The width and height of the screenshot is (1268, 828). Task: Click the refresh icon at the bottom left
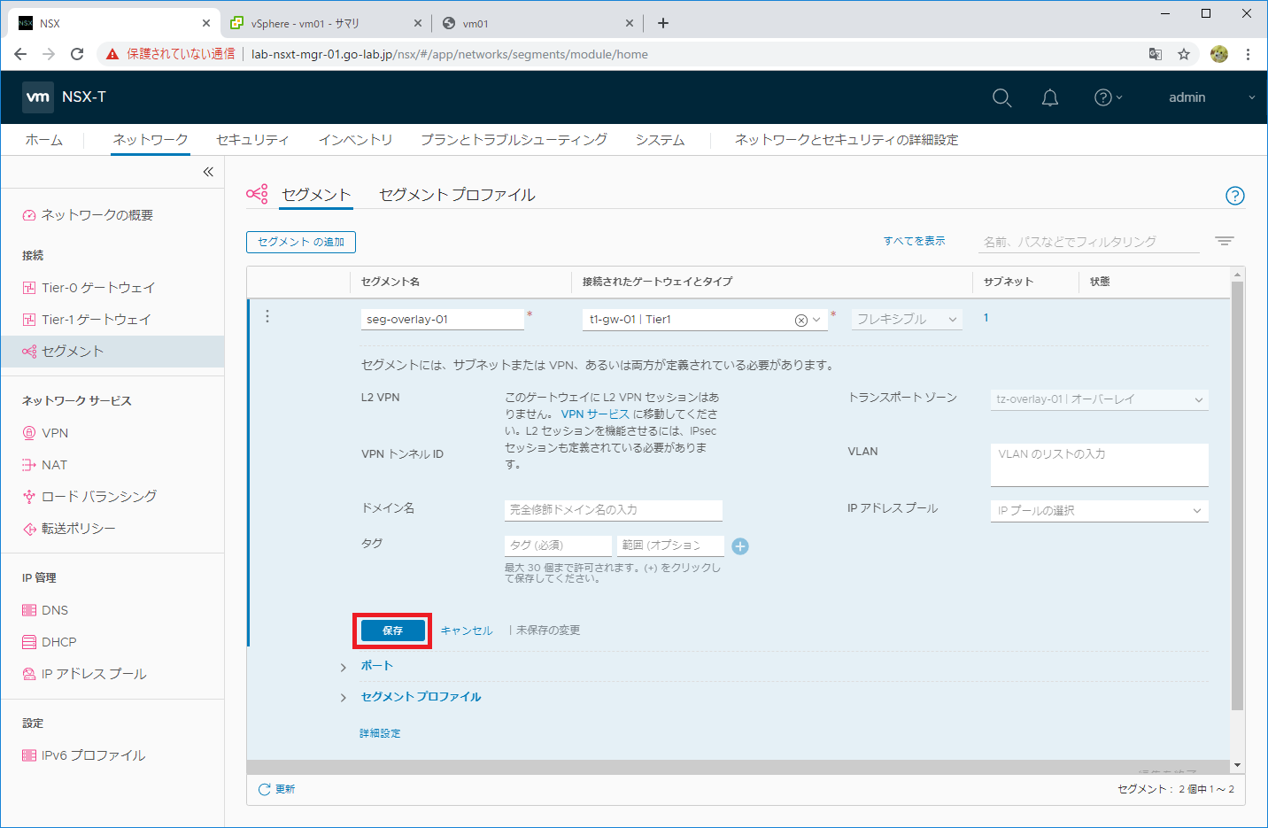(x=264, y=789)
